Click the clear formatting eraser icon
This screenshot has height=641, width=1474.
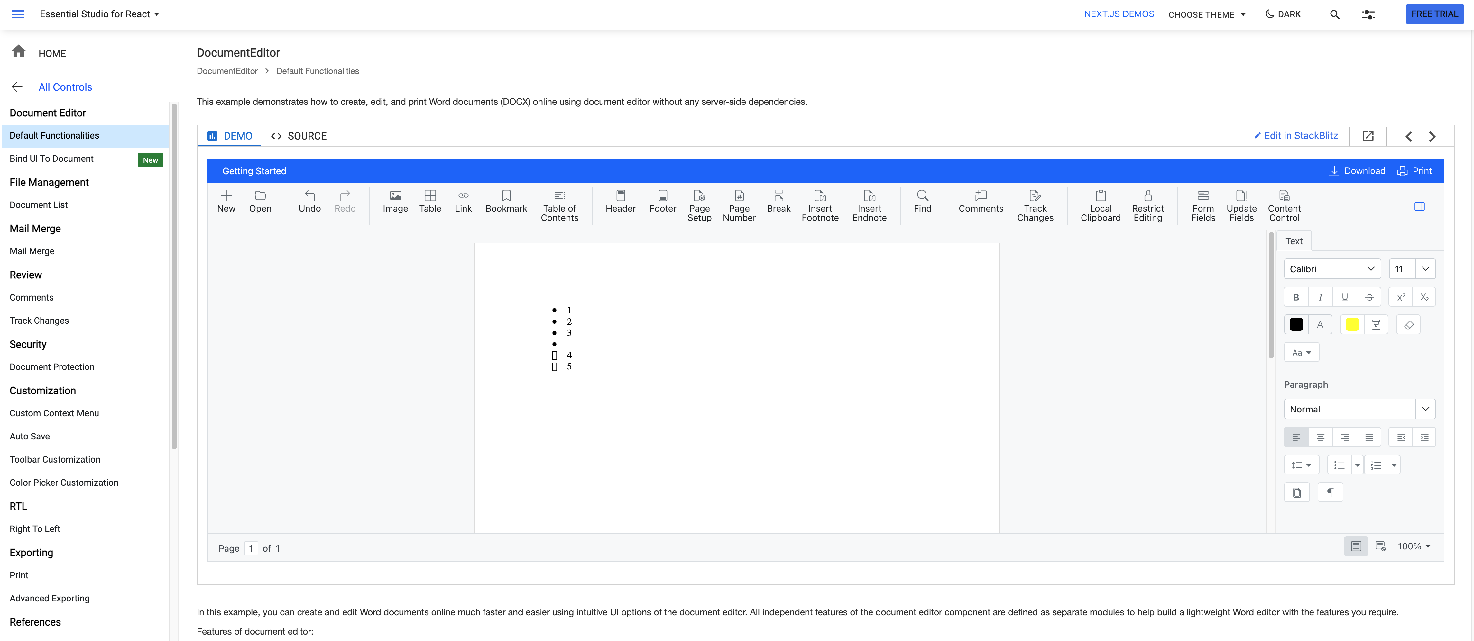(x=1408, y=325)
